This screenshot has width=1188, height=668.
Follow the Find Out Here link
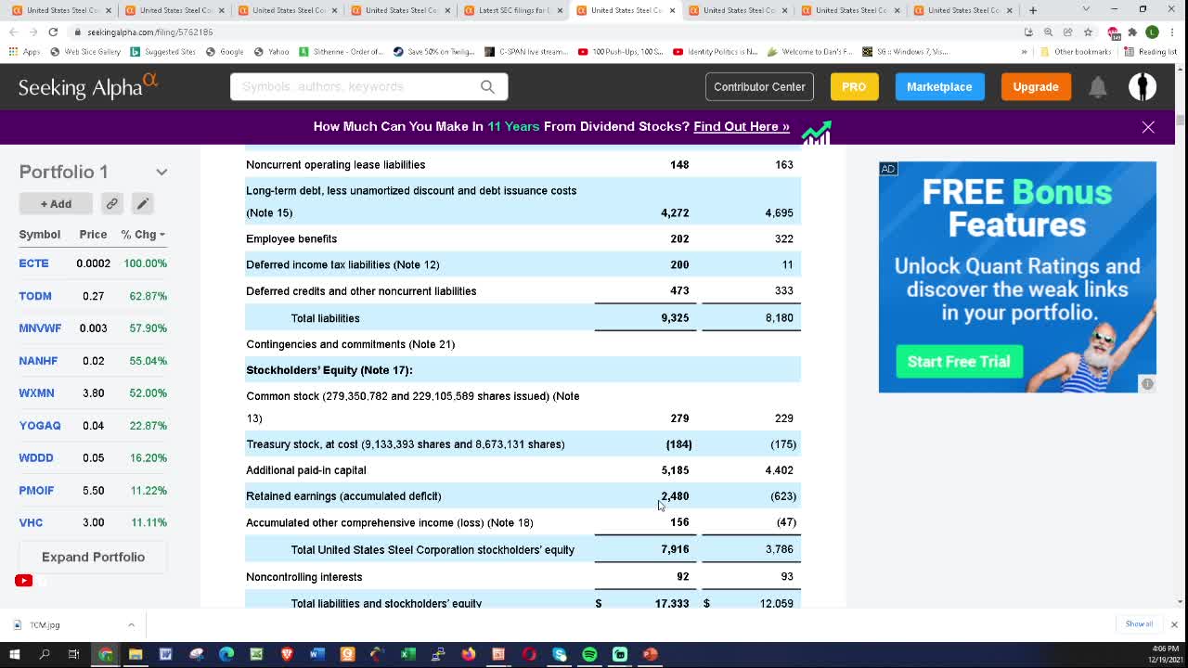click(x=741, y=126)
